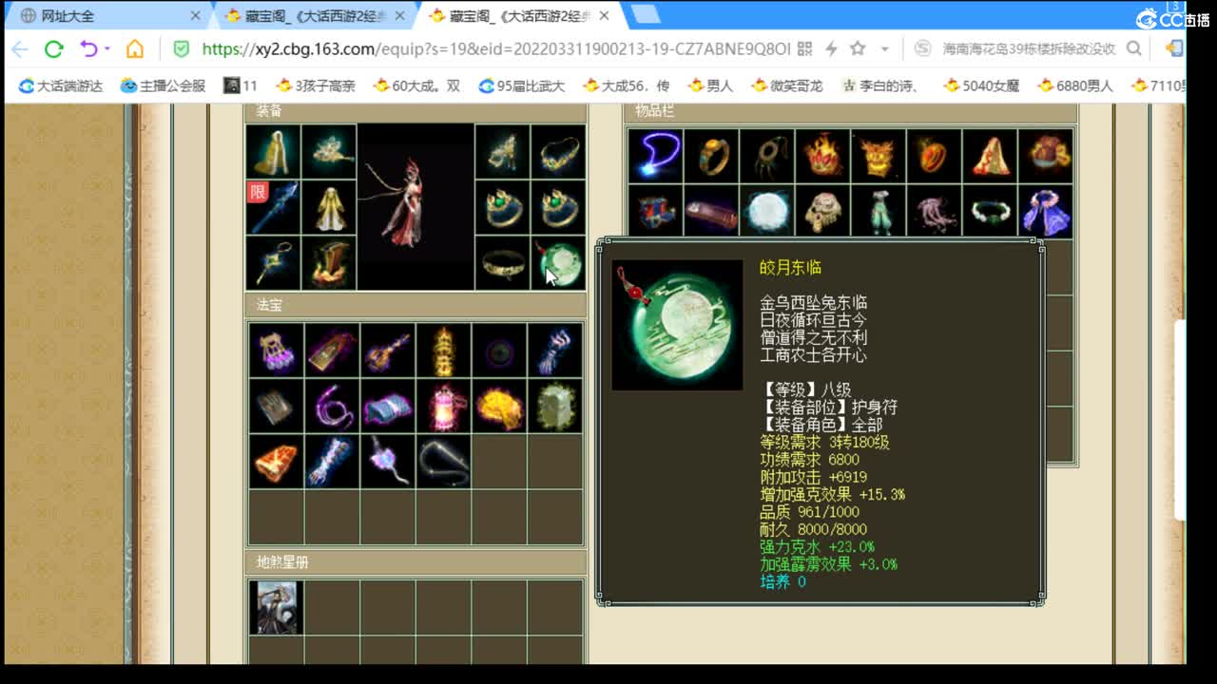Open the QR code icon in address bar
Image resolution: width=1217 pixels, height=684 pixels.
tap(804, 48)
